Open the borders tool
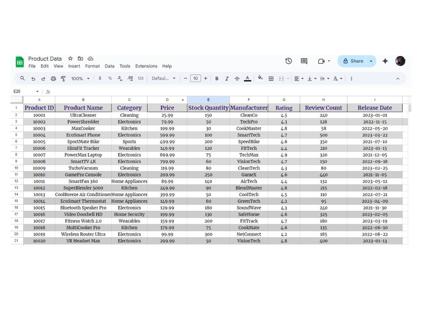The height and width of the screenshot is (317, 422). tap(271, 79)
